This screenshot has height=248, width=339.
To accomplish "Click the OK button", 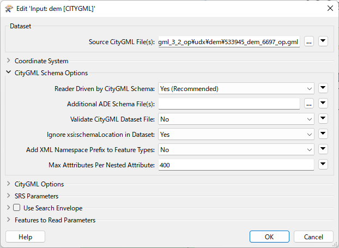I will [269, 237].
